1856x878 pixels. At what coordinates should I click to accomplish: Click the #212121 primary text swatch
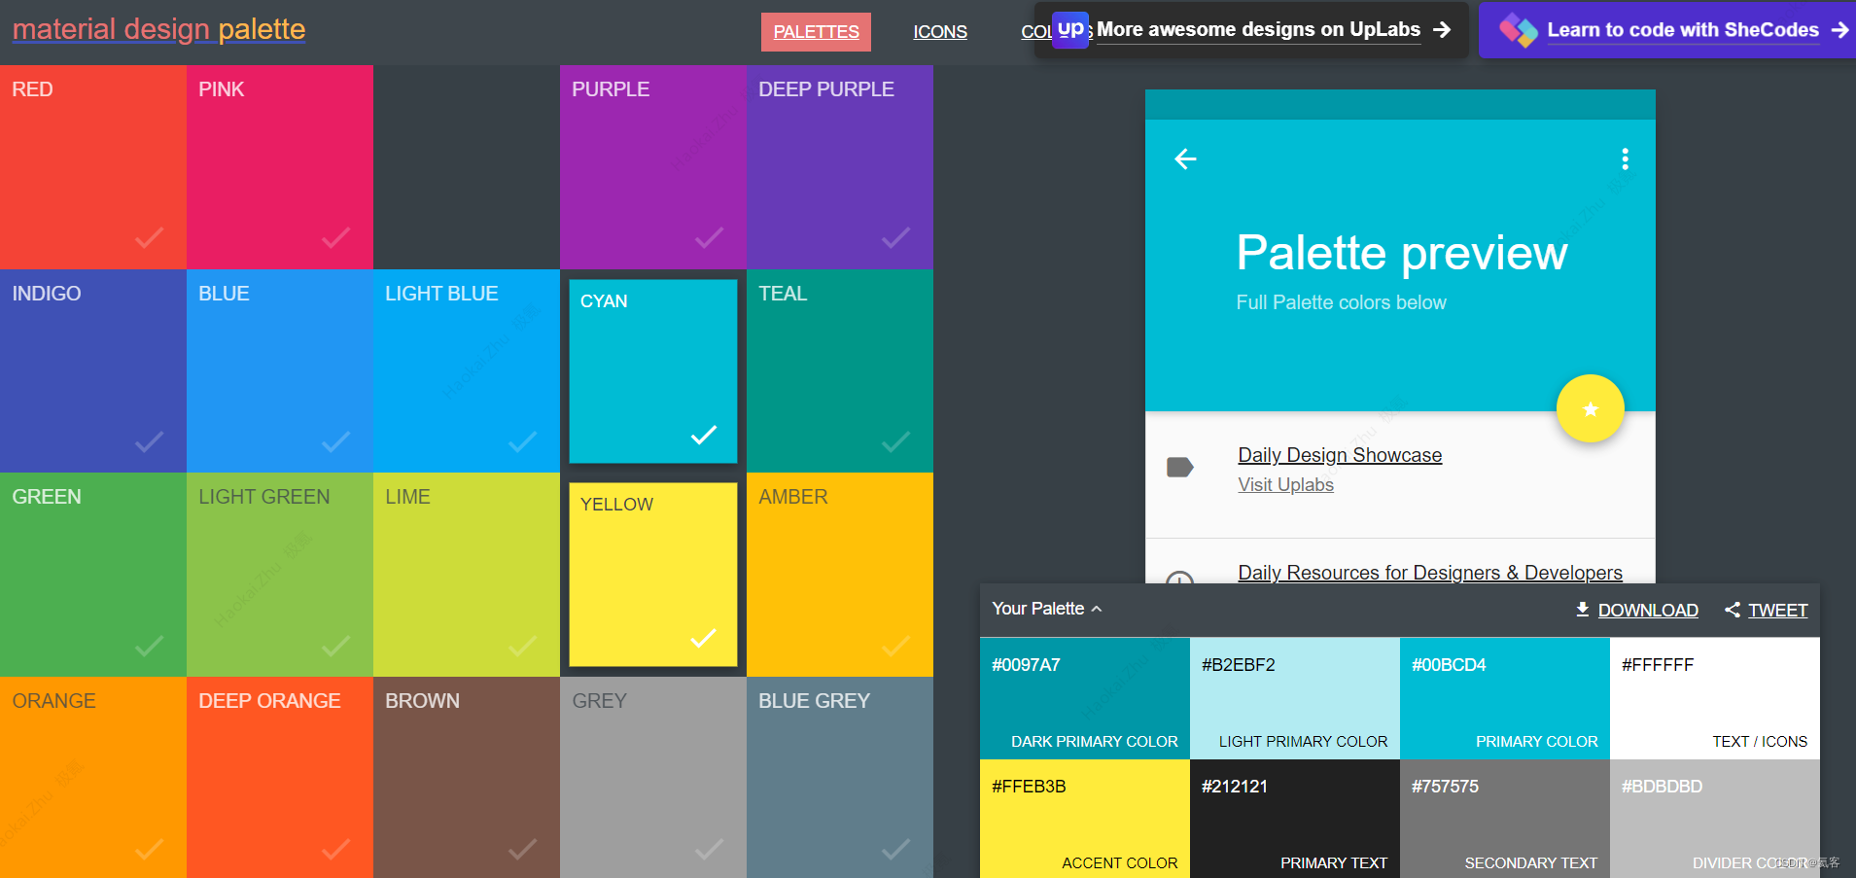[1295, 819]
